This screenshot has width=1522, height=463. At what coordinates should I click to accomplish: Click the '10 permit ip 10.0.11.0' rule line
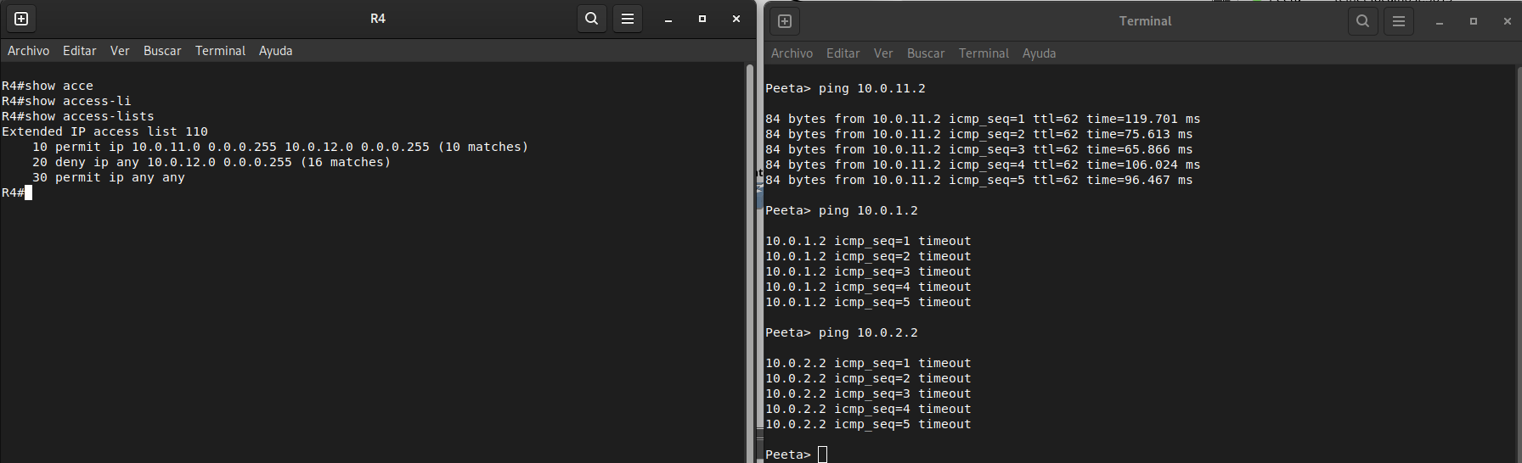click(280, 147)
